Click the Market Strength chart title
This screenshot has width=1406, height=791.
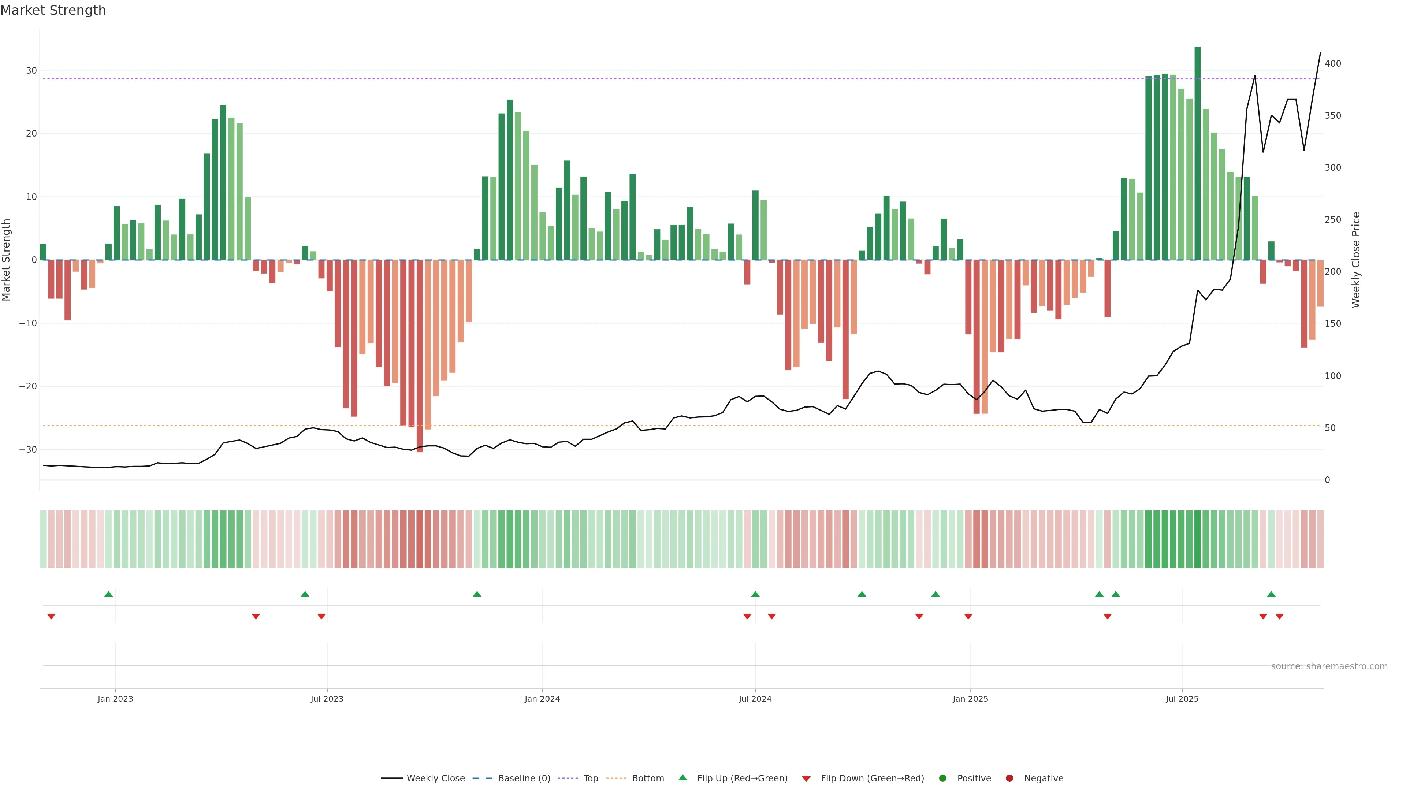(53, 10)
